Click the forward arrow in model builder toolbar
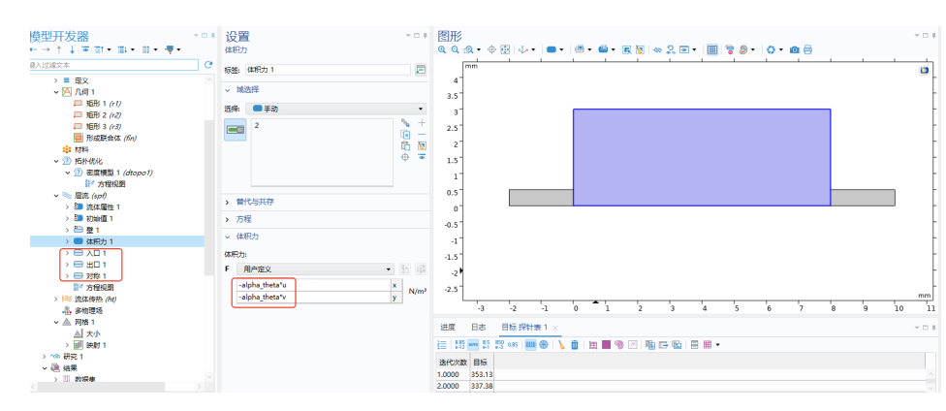Image resolution: width=946 pixels, height=411 pixels. pos(46,49)
